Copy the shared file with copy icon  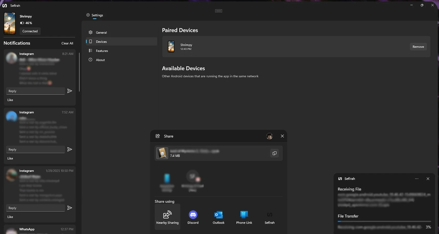(x=274, y=153)
